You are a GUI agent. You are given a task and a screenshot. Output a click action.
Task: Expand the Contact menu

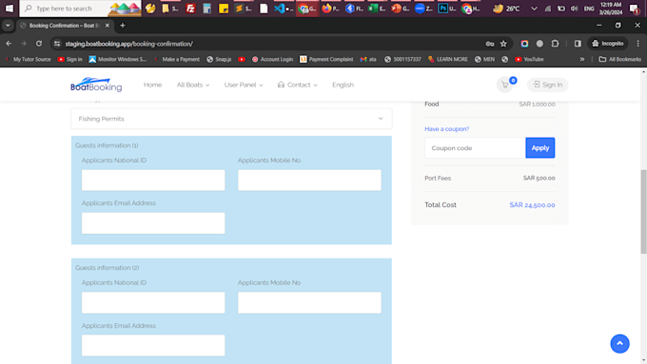pos(298,85)
